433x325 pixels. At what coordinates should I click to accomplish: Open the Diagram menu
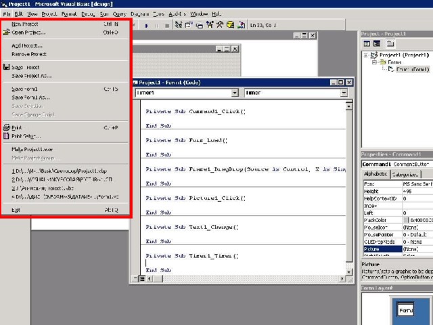(x=140, y=14)
